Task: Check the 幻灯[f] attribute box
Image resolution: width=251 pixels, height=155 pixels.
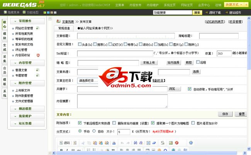Action: 110,44
